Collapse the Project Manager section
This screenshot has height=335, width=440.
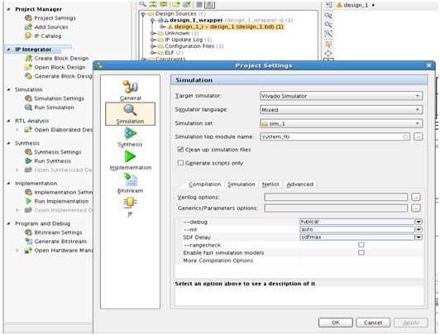click(9, 9)
